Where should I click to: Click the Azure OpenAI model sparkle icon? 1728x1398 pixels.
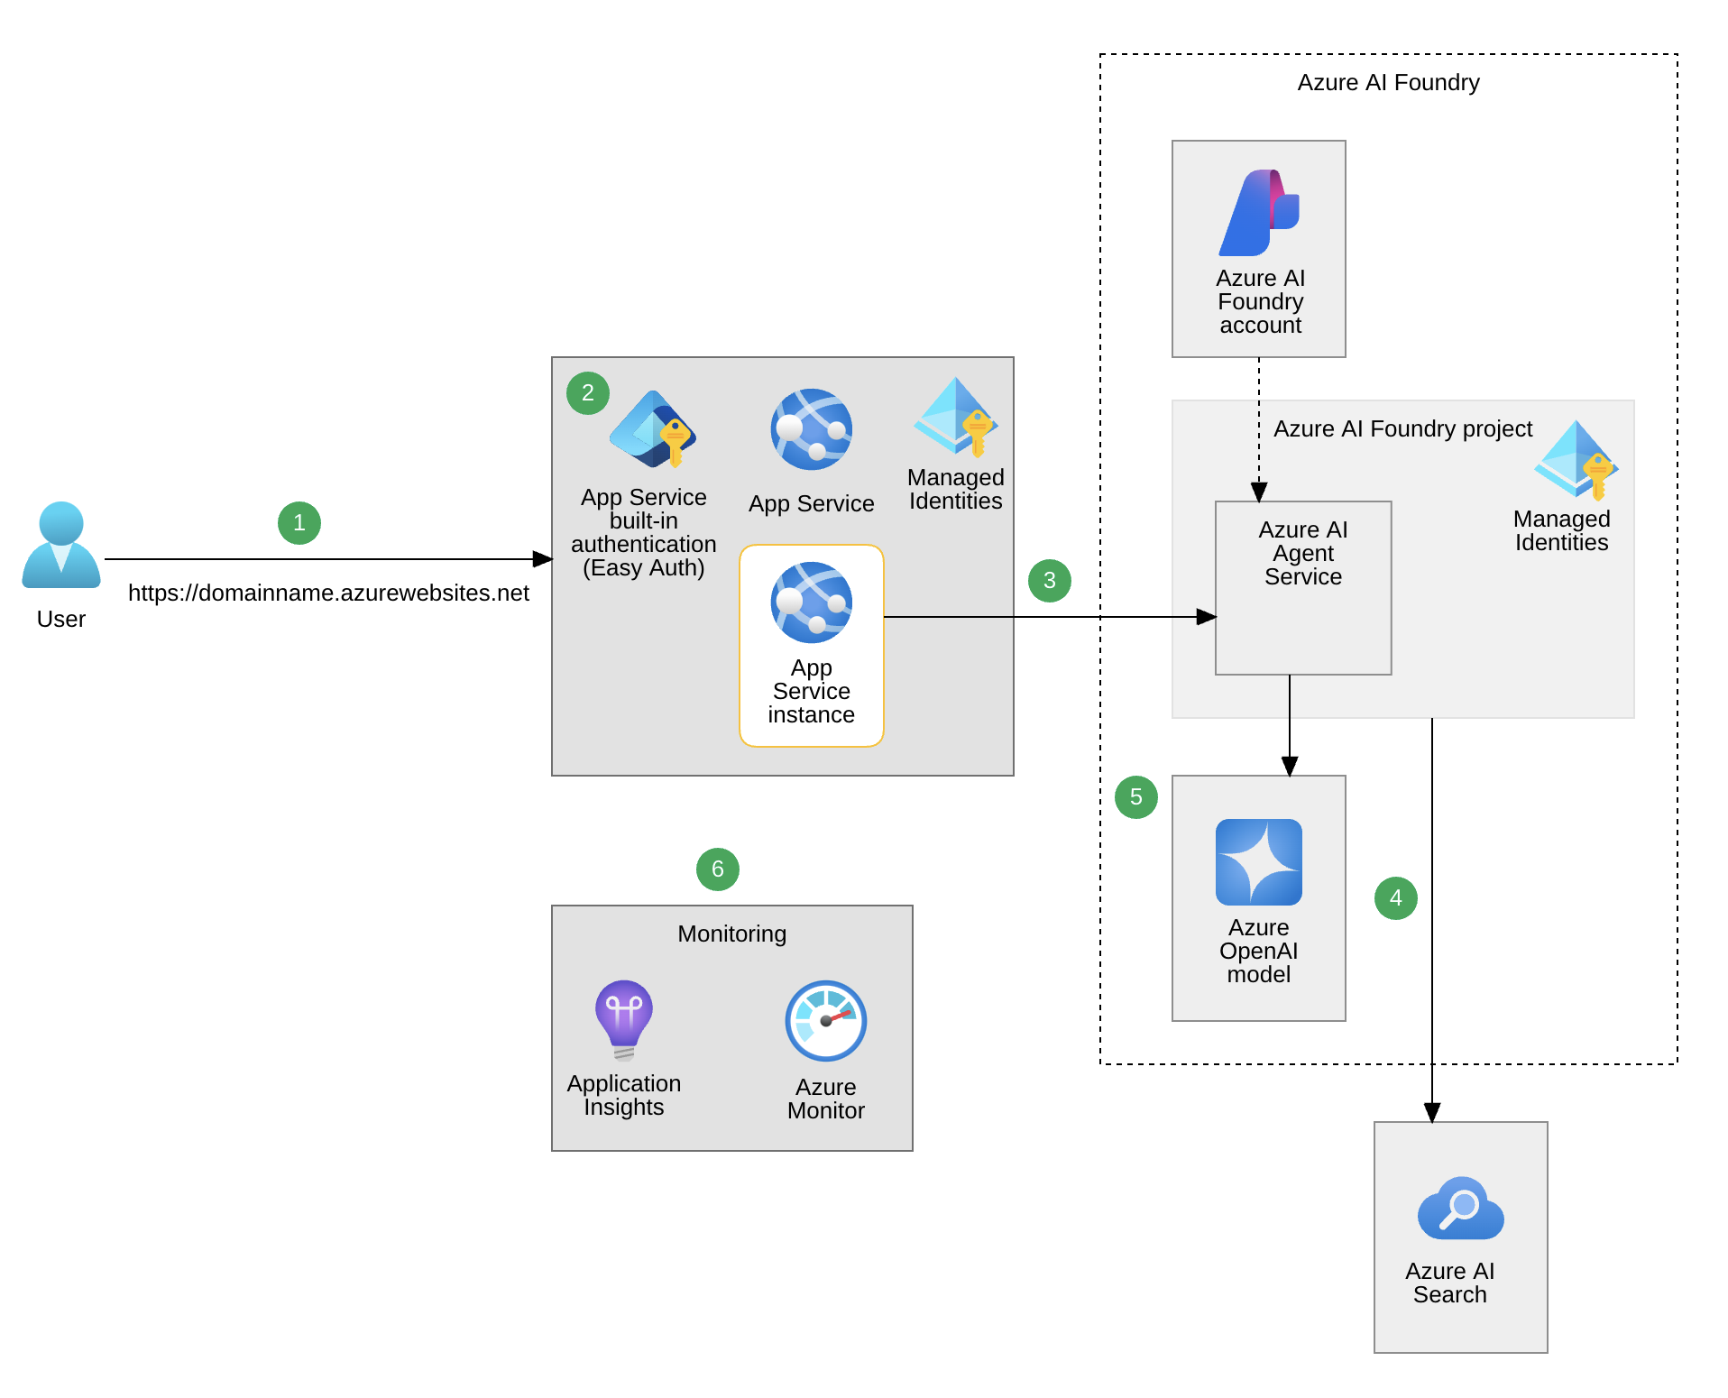pyautogui.click(x=1259, y=862)
